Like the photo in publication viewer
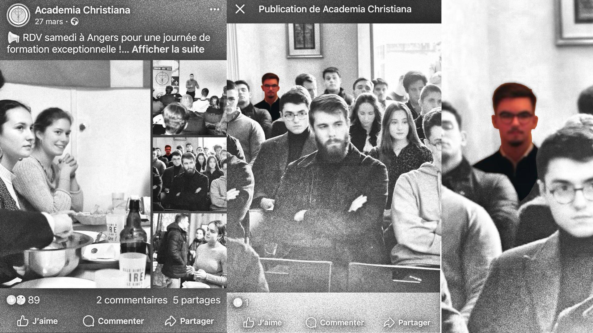The image size is (593, 333). (263, 323)
